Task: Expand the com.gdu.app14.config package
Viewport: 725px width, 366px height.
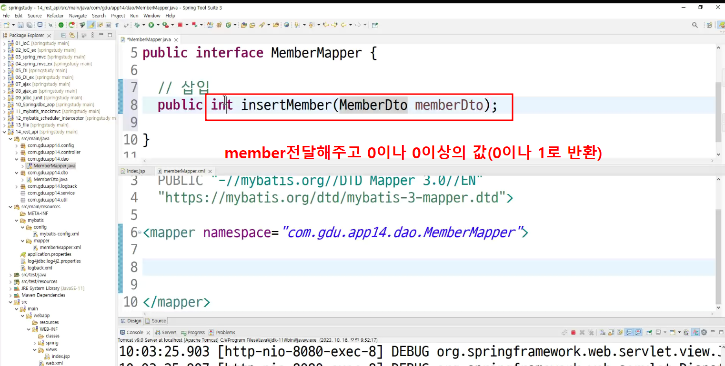Action: coord(17,145)
